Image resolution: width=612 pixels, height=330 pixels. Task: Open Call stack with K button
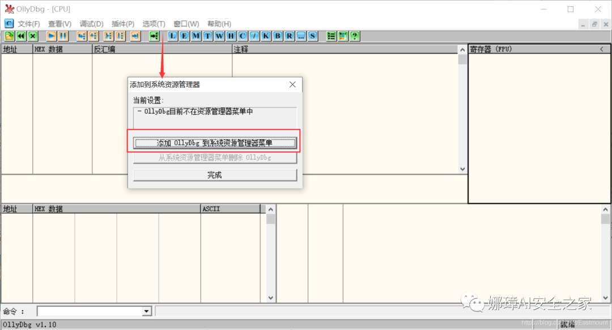(266, 36)
